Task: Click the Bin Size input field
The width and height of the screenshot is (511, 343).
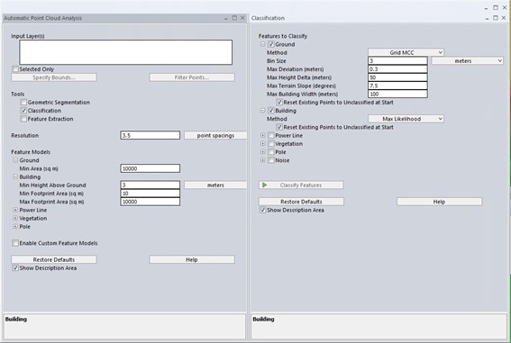Action: tap(397, 61)
